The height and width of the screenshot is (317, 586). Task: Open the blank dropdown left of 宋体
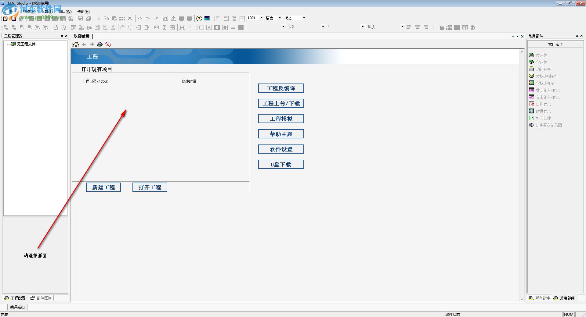[x=283, y=27]
